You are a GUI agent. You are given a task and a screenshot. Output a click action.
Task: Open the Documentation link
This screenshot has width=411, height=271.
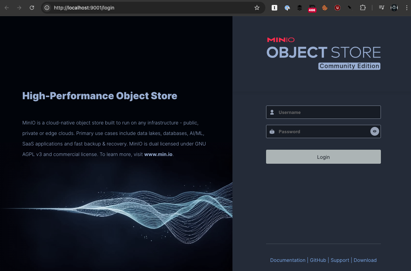pyautogui.click(x=287, y=260)
